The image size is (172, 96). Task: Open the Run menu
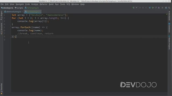coord(57,4)
